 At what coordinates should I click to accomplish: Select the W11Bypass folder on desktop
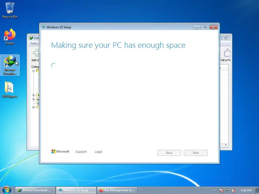(x=10, y=90)
